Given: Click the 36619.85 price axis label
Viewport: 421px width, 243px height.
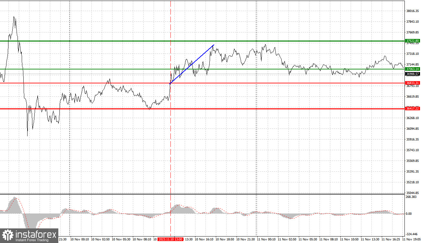Looking at the screenshot, I should (413, 97).
